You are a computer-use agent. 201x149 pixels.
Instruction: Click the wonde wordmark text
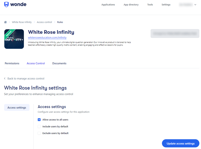click(x=18, y=4)
